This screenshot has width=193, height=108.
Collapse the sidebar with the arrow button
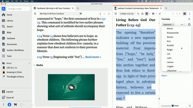(32, 104)
